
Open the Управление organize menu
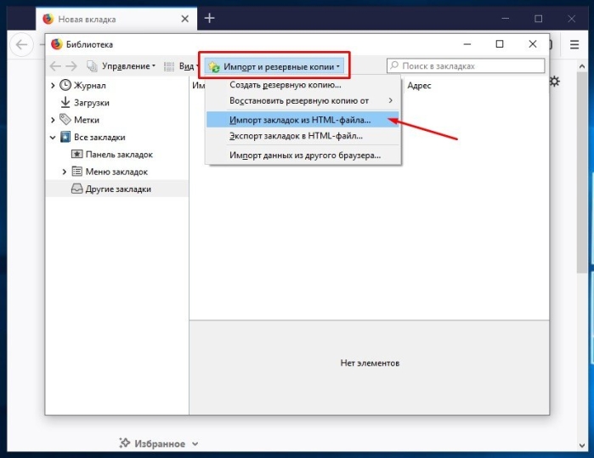[x=122, y=66]
